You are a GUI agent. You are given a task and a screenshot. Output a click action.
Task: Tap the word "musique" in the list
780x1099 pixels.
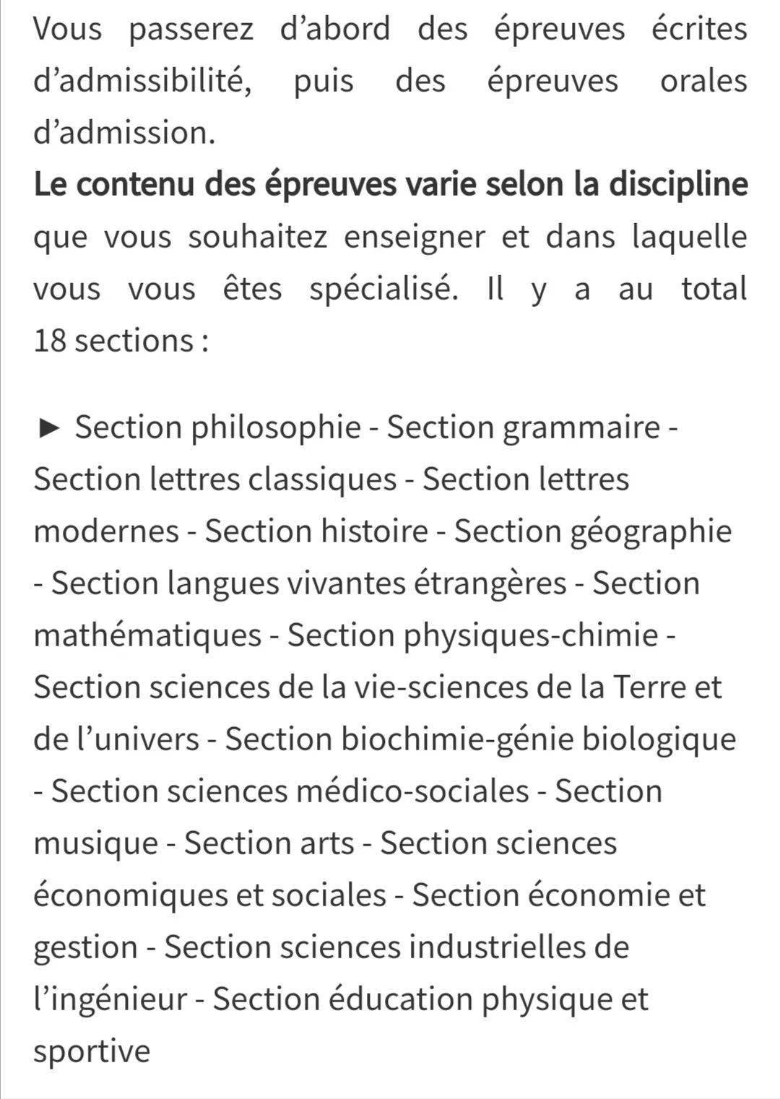tap(95, 843)
